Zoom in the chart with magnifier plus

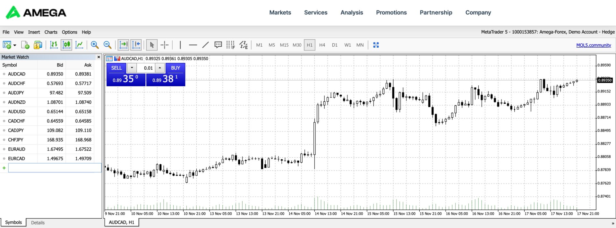95,45
